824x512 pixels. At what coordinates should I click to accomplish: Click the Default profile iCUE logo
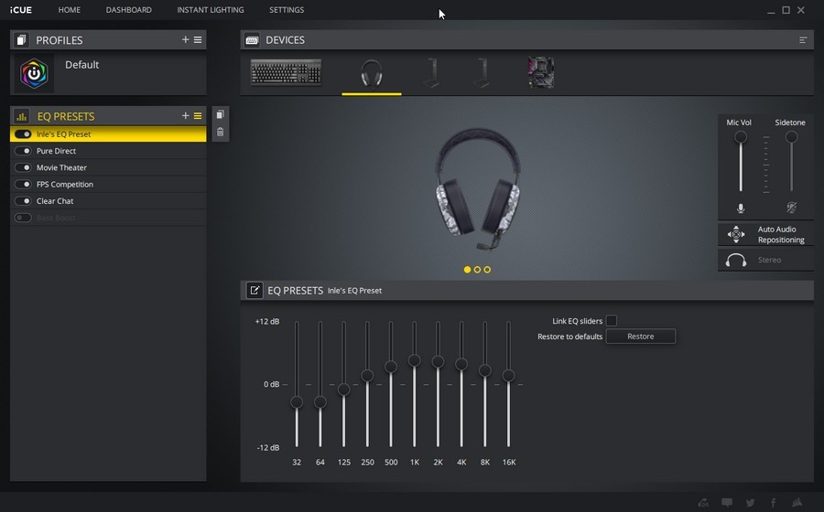click(x=34, y=73)
